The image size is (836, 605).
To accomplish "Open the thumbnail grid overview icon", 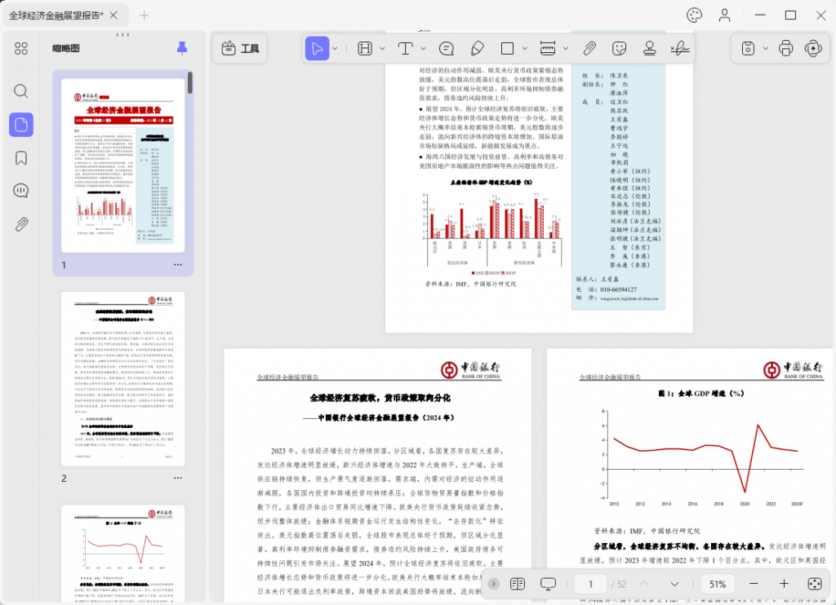I will (21, 48).
